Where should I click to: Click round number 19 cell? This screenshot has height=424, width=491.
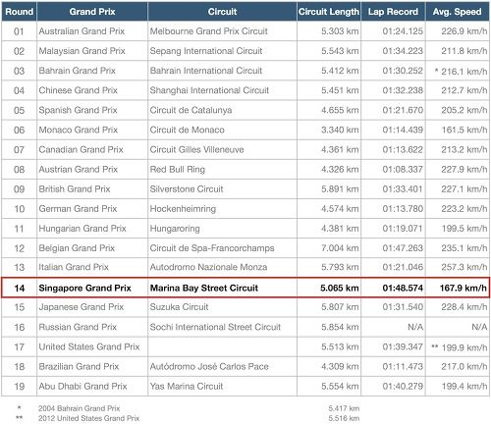click(20, 387)
